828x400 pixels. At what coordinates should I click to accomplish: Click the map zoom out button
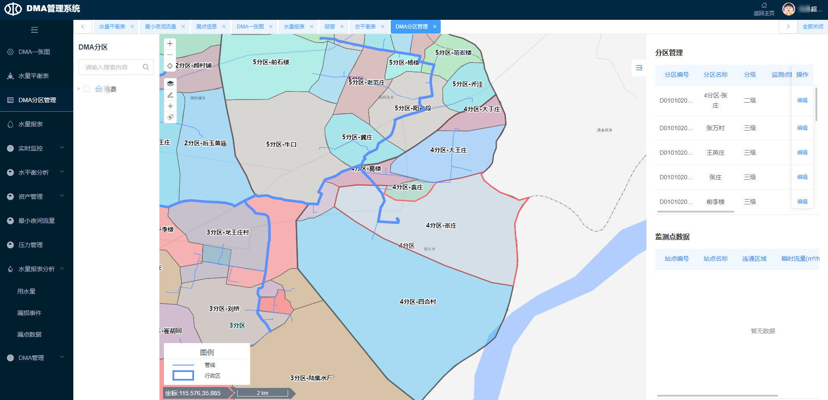point(170,55)
